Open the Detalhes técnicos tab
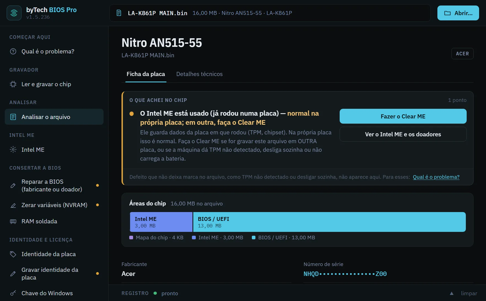The width and height of the screenshot is (486, 301). click(199, 74)
